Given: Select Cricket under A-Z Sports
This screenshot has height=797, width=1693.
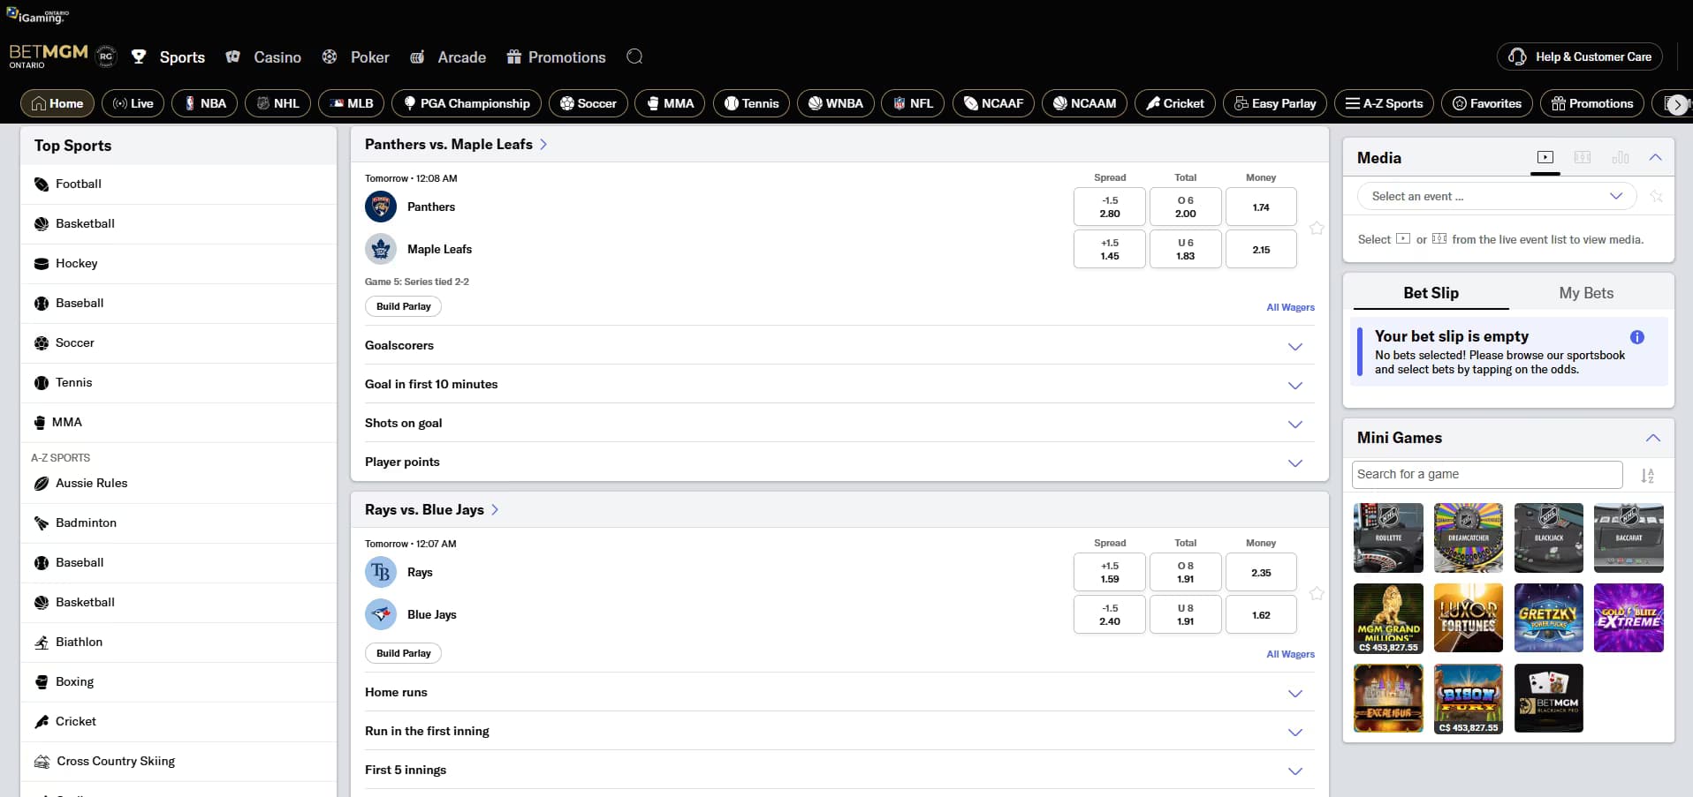Looking at the screenshot, I should (75, 721).
